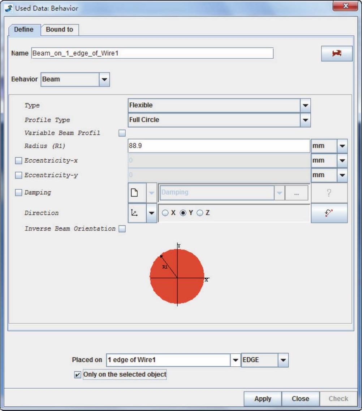The height and width of the screenshot is (411, 362).
Task: Click the Direction coordinate system icon
Action: (x=134, y=213)
